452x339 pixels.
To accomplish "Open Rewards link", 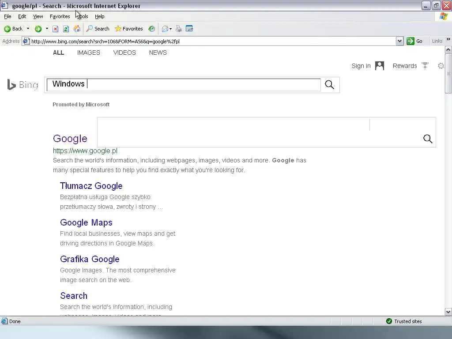I will (x=405, y=66).
